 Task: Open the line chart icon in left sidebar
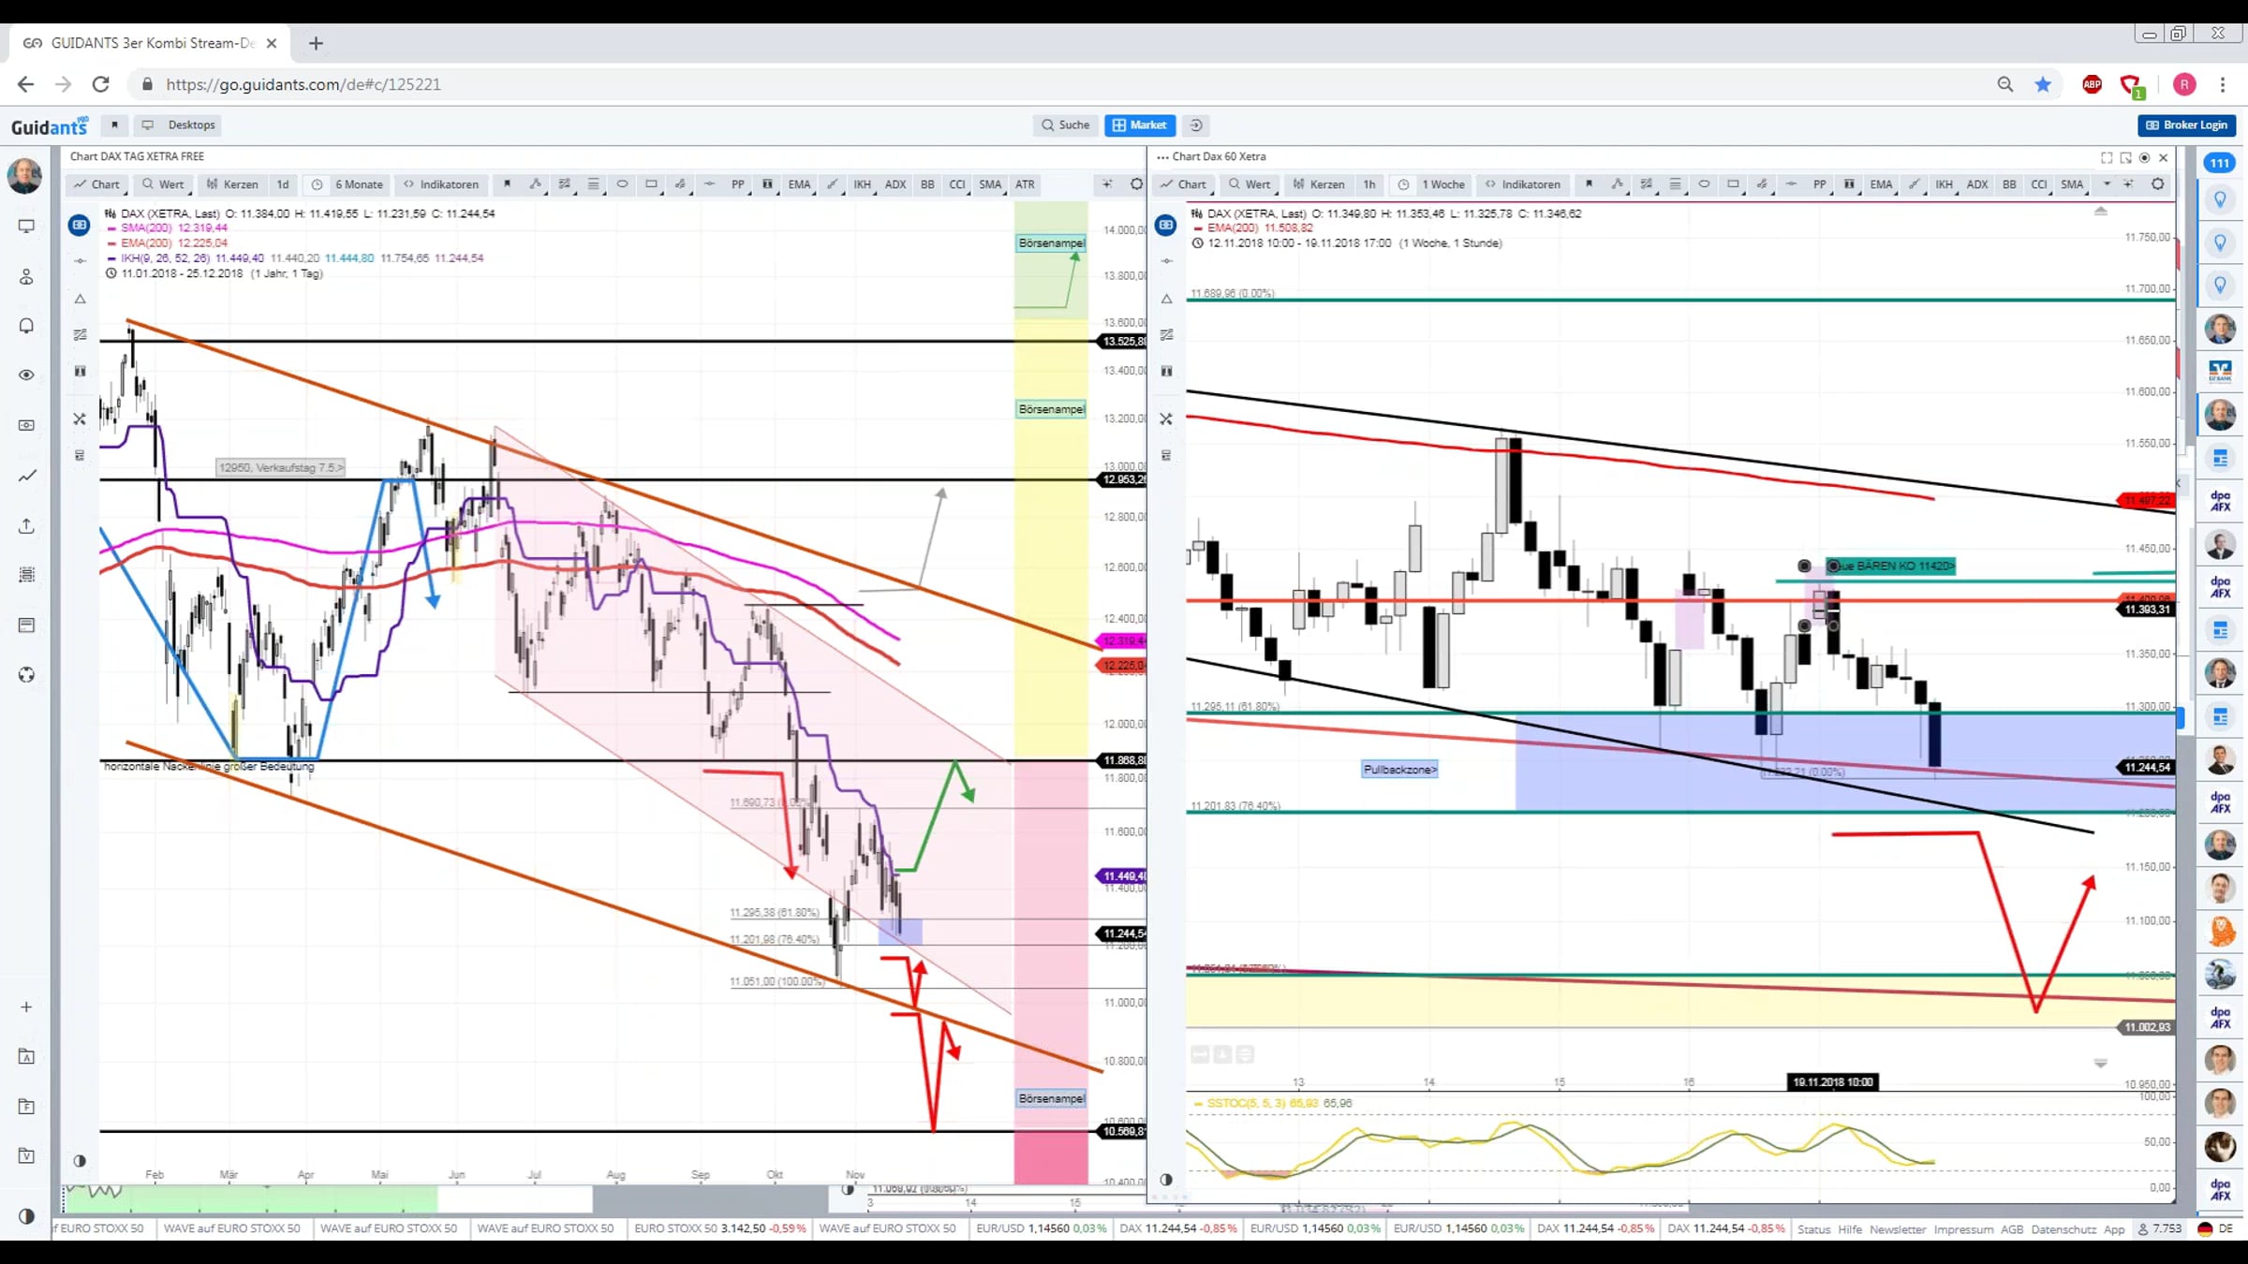[26, 476]
